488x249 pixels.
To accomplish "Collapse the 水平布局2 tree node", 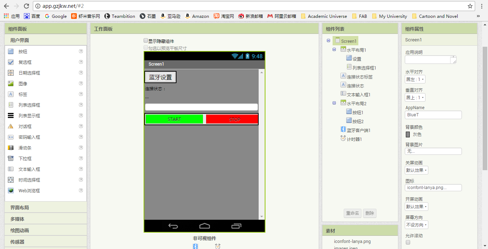I will pyautogui.click(x=334, y=103).
